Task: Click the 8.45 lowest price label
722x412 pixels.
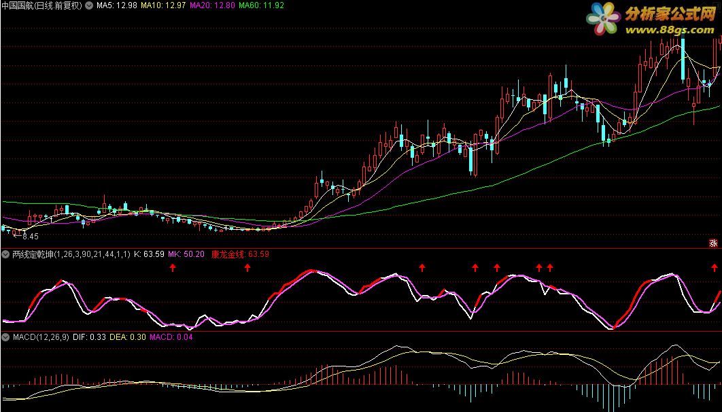Action: 31,236
